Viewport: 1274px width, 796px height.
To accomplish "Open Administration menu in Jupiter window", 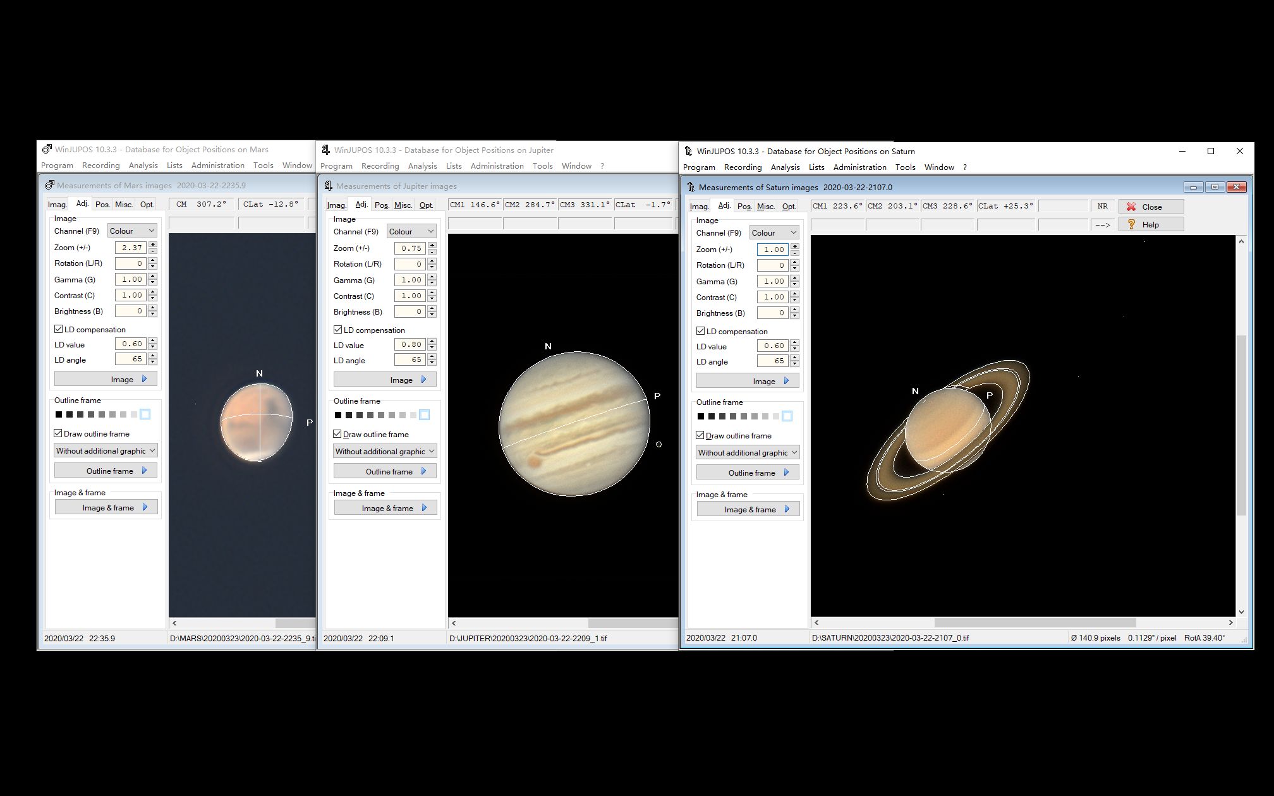I will (x=497, y=166).
